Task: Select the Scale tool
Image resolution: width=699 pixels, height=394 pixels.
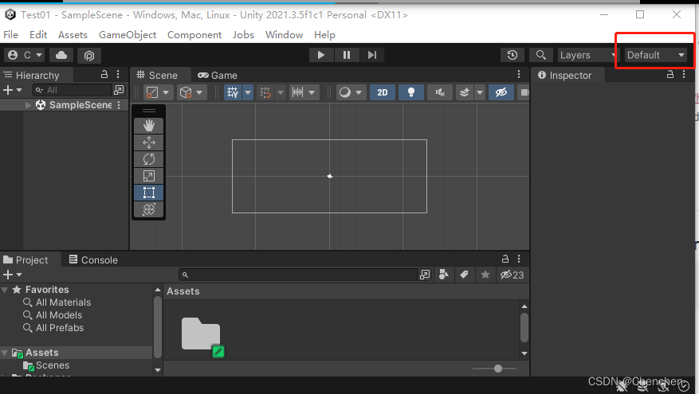Action: 148,176
